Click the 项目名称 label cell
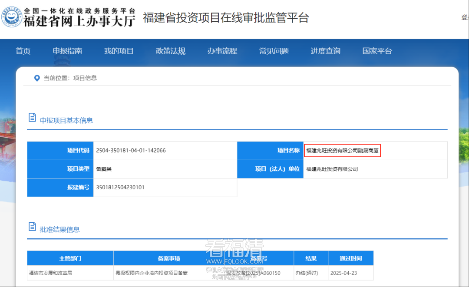469x287 pixels. tap(271, 151)
